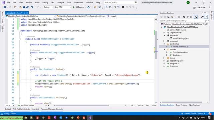Open File Explorer from the taskbar
This screenshot has width=214, height=120.
[26, 118]
